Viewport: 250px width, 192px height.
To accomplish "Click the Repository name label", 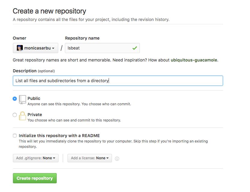I will 82,38.
